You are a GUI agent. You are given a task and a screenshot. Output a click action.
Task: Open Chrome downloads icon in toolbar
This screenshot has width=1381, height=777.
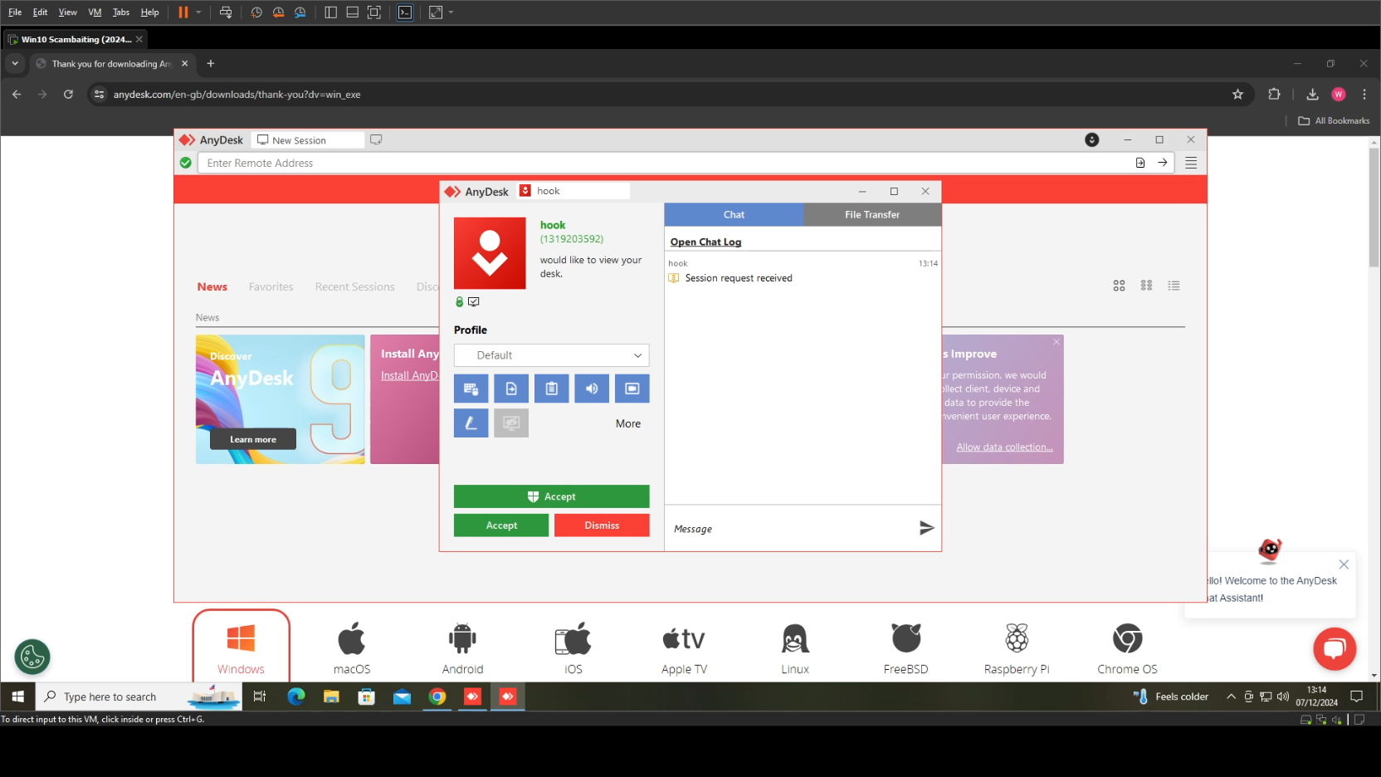point(1312,95)
